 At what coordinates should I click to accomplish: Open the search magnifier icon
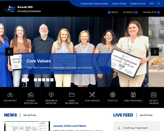(x=159, y=4)
